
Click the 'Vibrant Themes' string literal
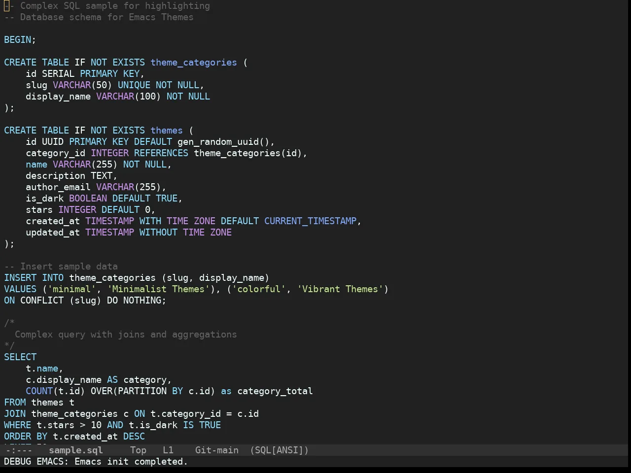coord(340,289)
